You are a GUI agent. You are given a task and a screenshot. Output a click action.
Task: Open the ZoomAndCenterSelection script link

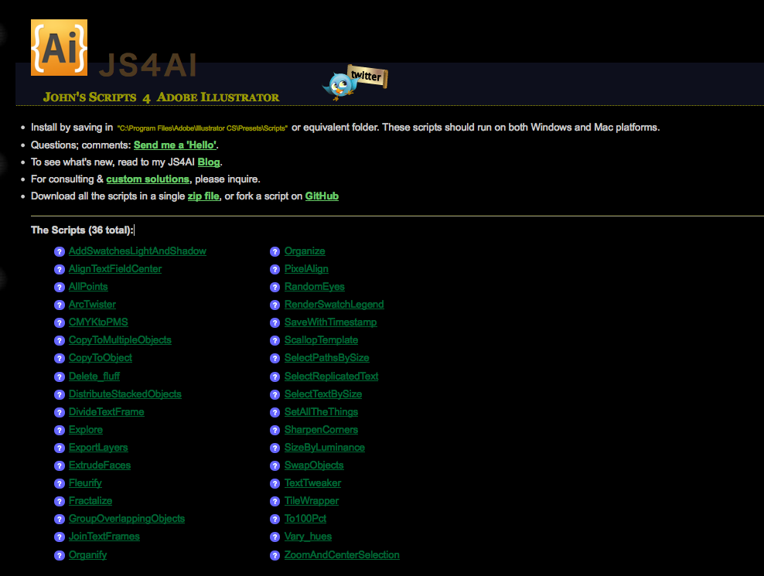tap(342, 554)
